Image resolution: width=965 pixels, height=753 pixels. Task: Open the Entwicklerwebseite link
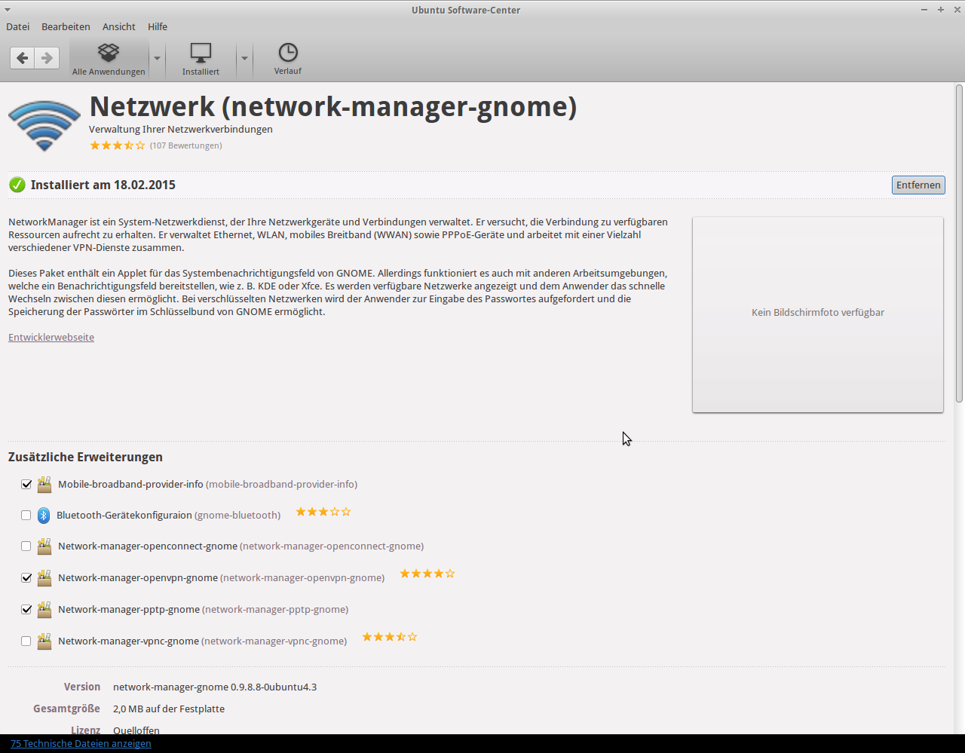click(x=51, y=338)
